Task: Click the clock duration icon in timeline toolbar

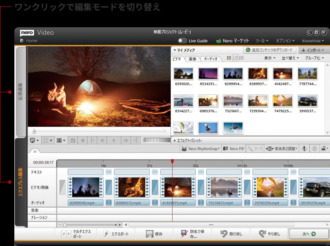Action: (315, 149)
